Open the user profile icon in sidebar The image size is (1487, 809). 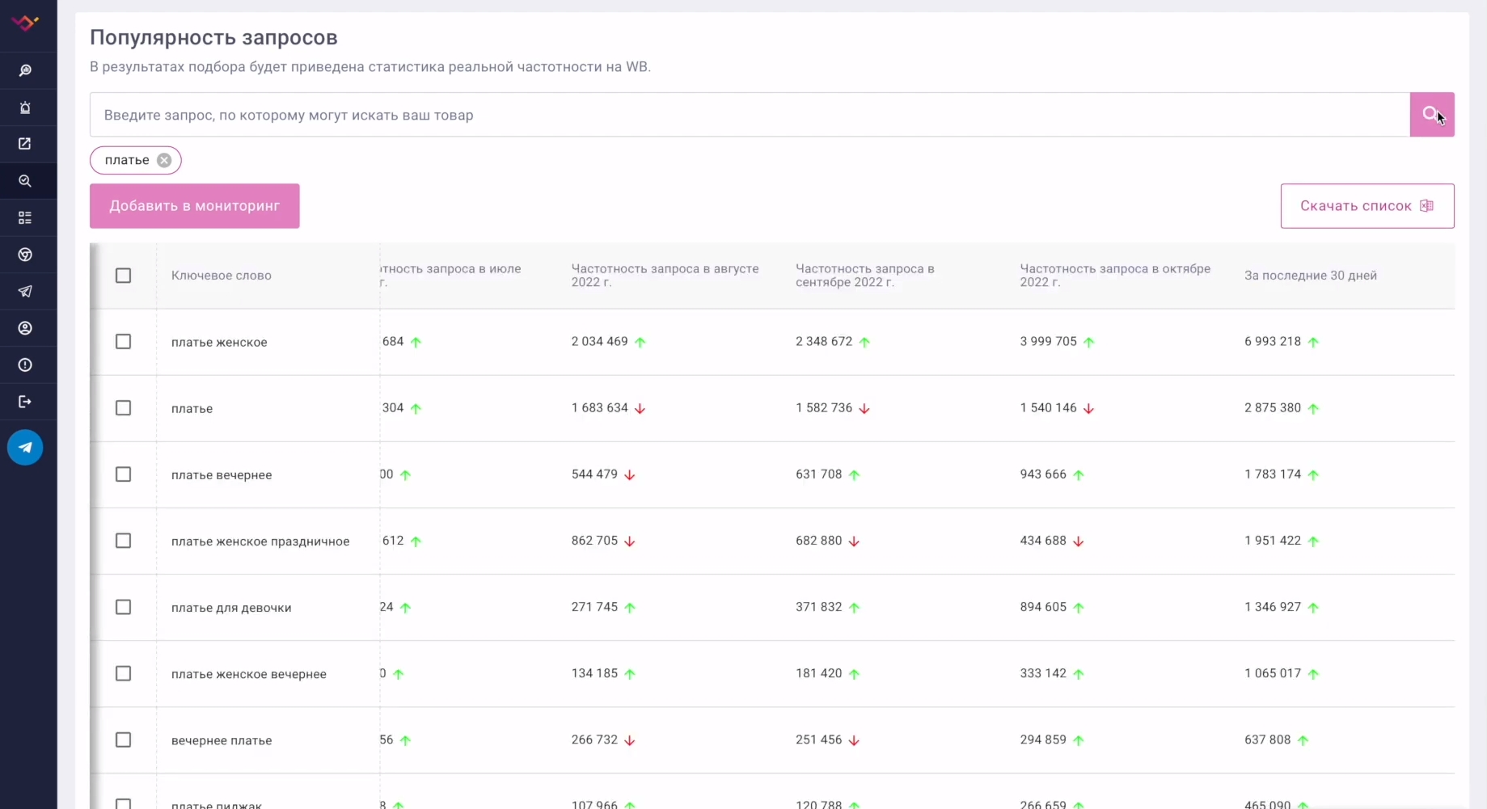pos(25,328)
